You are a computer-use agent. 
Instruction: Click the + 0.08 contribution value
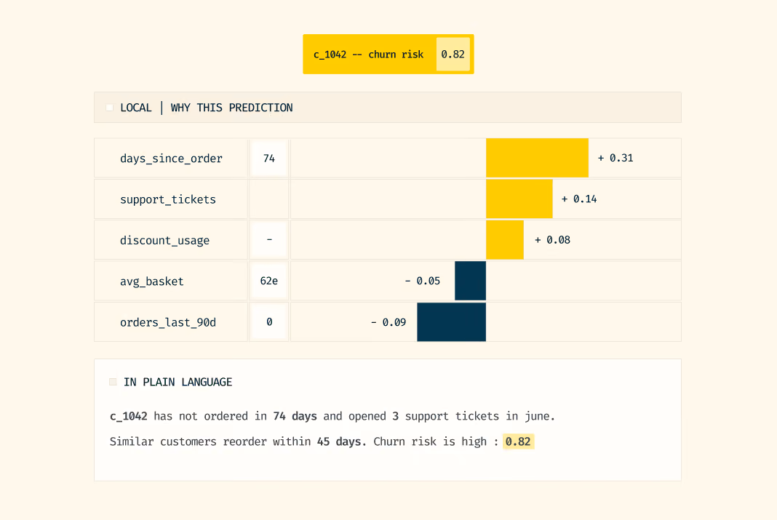pyautogui.click(x=552, y=240)
